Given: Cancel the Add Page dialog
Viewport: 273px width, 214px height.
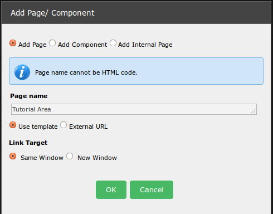Looking at the screenshot, I should (x=152, y=189).
